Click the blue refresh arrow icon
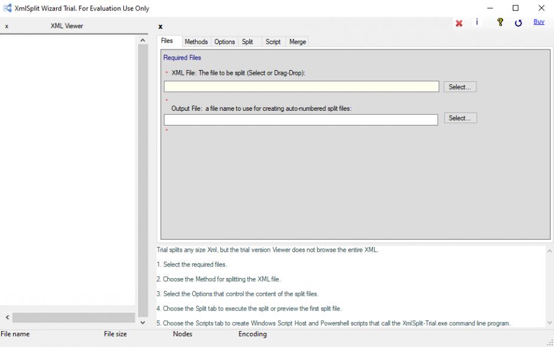Viewport: 554px width, 347px height. coord(518,24)
